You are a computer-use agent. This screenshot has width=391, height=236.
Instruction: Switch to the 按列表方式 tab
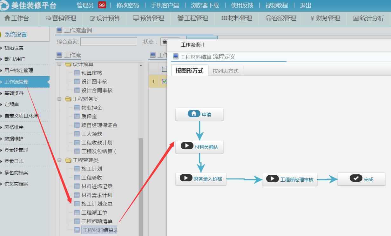tap(225, 71)
